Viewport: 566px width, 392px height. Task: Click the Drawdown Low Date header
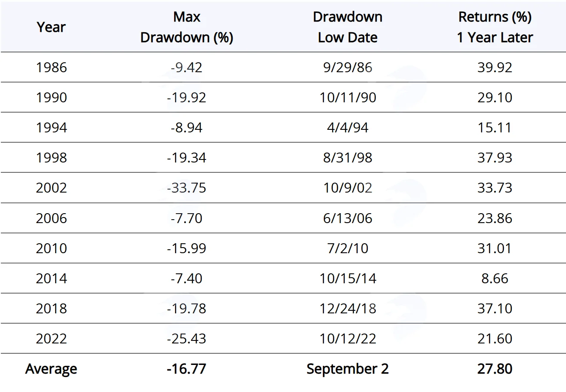348,27
